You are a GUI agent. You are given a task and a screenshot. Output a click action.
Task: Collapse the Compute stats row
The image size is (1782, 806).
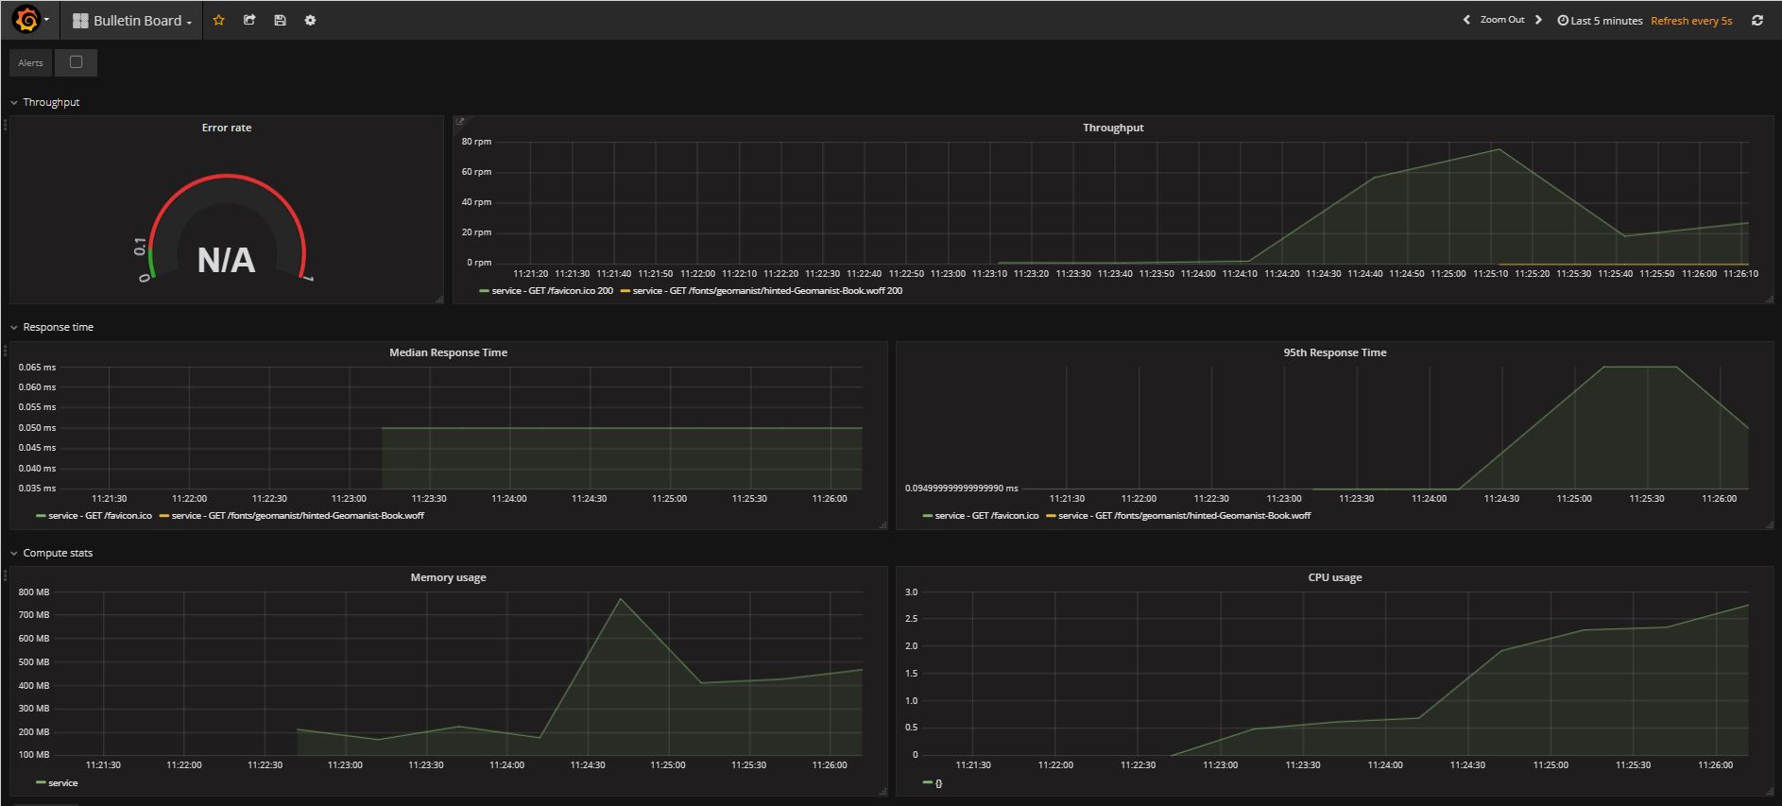pos(14,553)
